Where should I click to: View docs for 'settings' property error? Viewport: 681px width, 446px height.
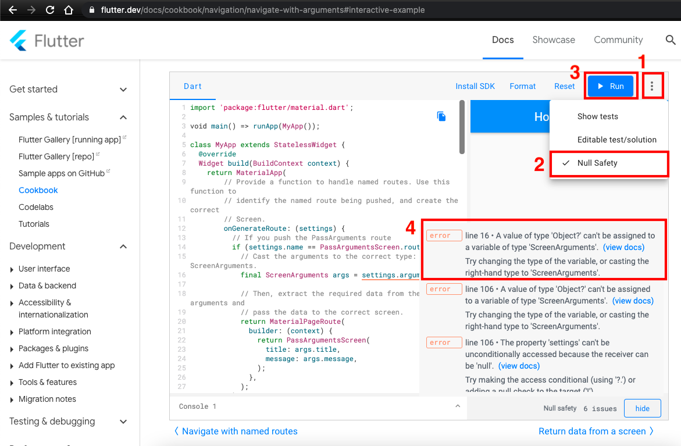[519, 366]
